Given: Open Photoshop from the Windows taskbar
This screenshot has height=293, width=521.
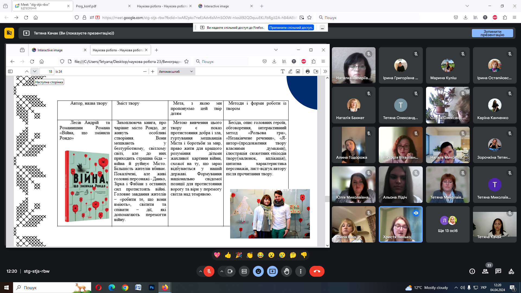Looking at the screenshot, I should [151, 288].
